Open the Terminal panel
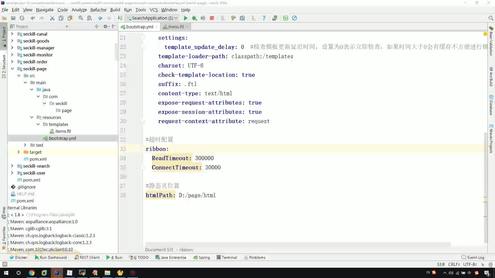 click(x=229, y=257)
